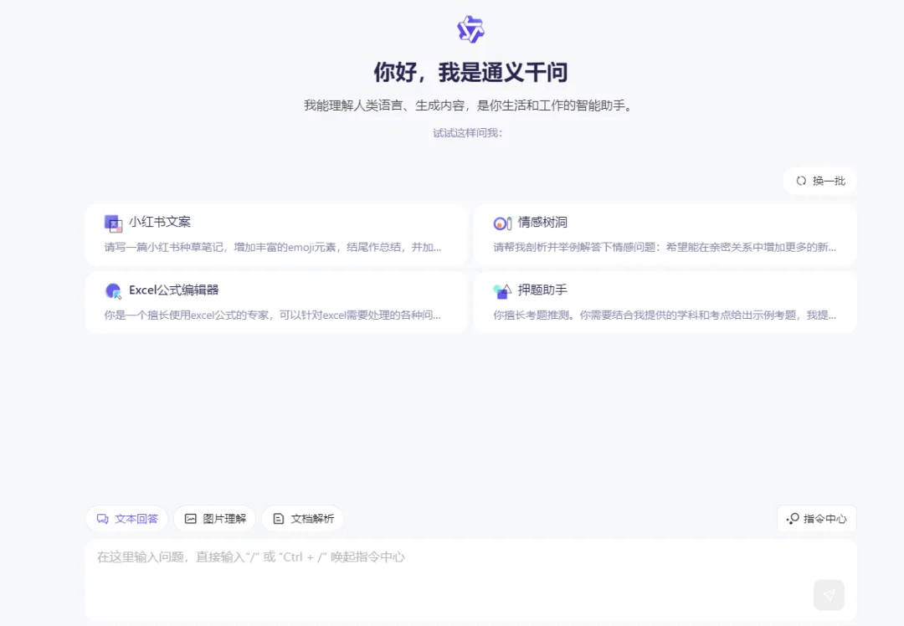Click the image icon on 图片理解 tab
The width and height of the screenshot is (904, 626).
[x=191, y=518]
